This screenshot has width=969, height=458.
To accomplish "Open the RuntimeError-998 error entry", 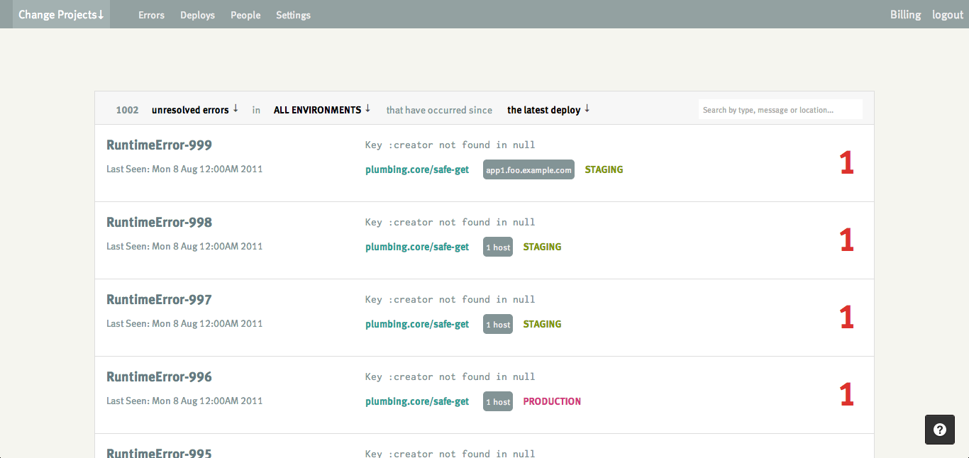I will pos(159,223).
